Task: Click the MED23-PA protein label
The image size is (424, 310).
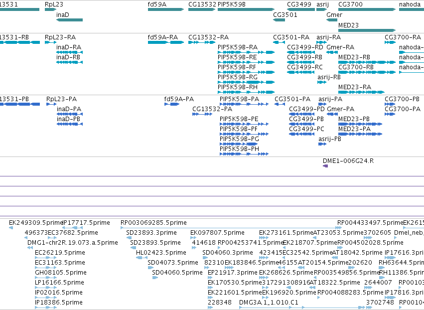Action: click(x=355, y=129)
